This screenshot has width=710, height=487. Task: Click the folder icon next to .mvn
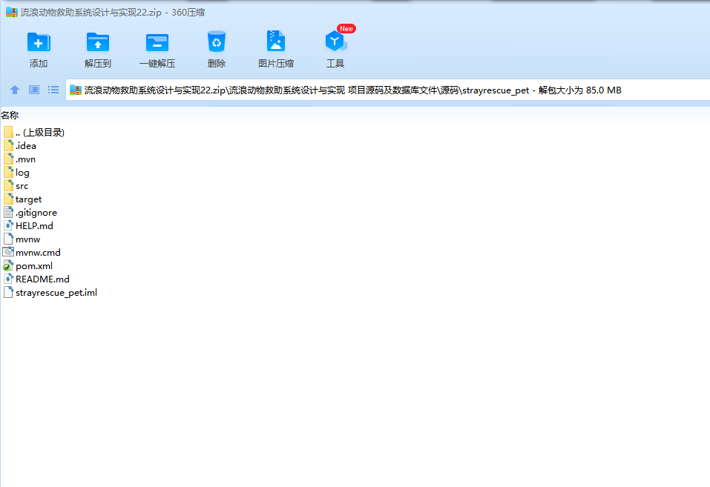[x=8, y=159]
